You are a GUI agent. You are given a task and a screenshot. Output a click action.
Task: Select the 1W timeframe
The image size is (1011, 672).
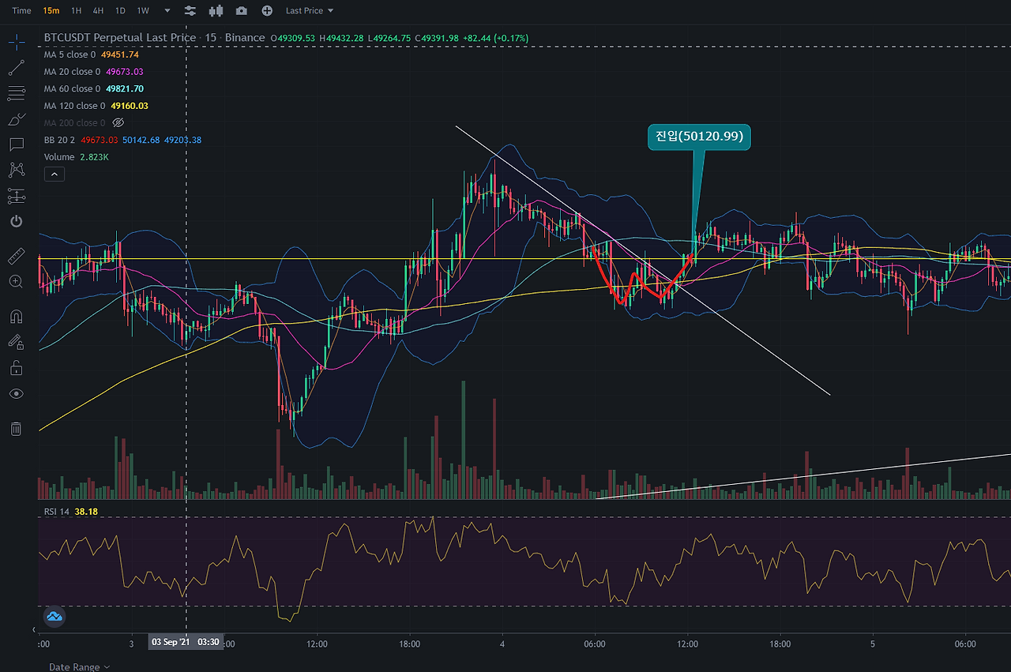(x=143, y=11)
